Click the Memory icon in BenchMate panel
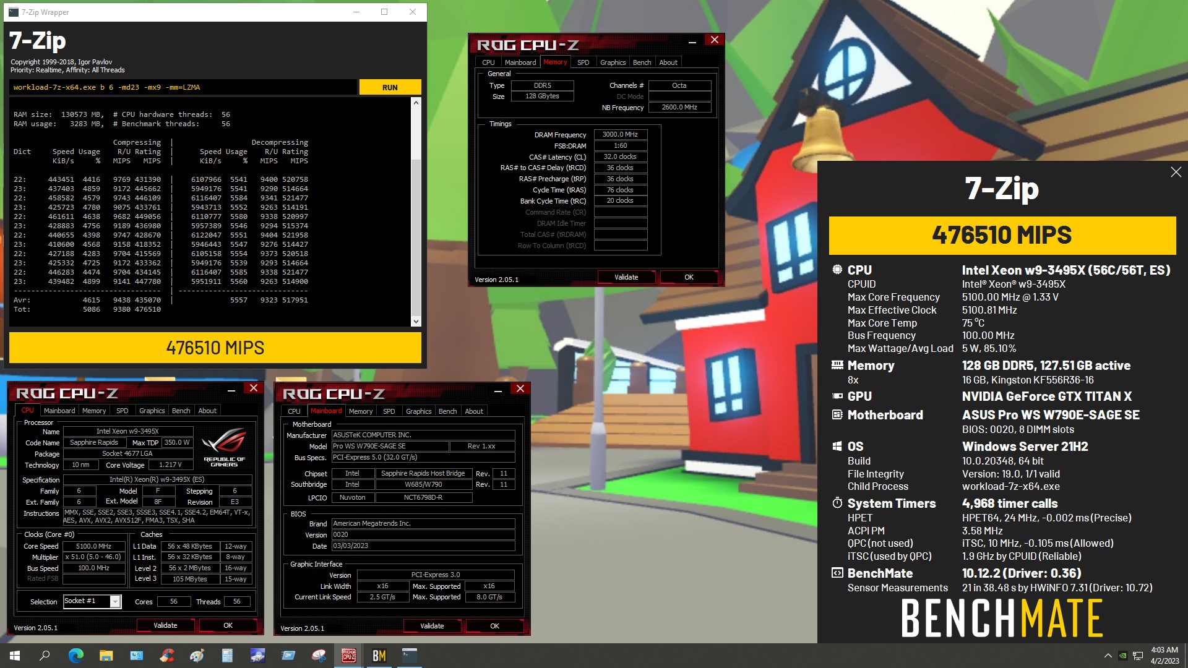The height and width of the screenshot is (668, 1188). [837, 365]
